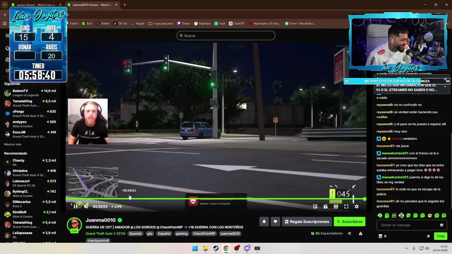Select the checkpointv6 tag
This screenshot has width=452, height=254.
[x=98, y=241]
